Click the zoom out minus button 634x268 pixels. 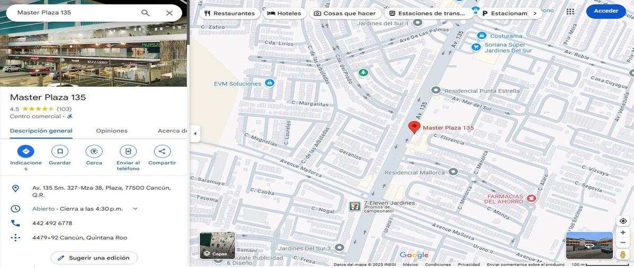pyautogui.click(x=623, y=243)
